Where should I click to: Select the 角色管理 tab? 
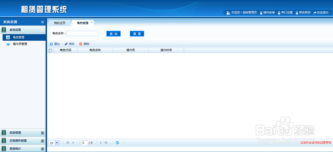pos(83,23)
